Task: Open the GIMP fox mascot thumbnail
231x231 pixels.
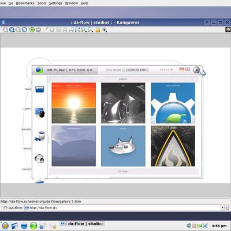Action: pyautogui.click(x=123, y=146)
